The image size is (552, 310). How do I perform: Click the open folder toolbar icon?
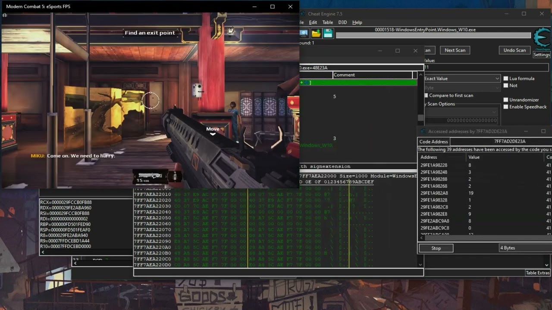click(x=316, y=34)
